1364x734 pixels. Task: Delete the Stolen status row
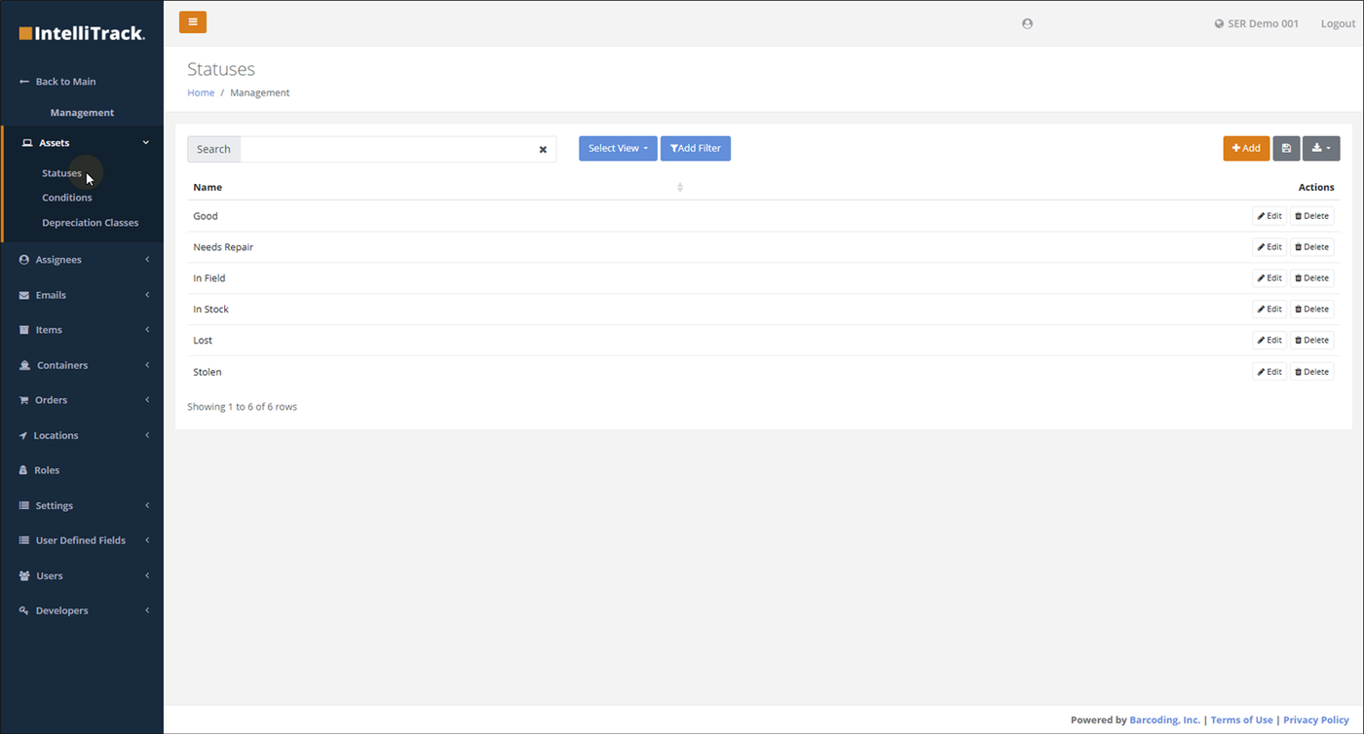pyautogui.click(x=1311, y=372)
